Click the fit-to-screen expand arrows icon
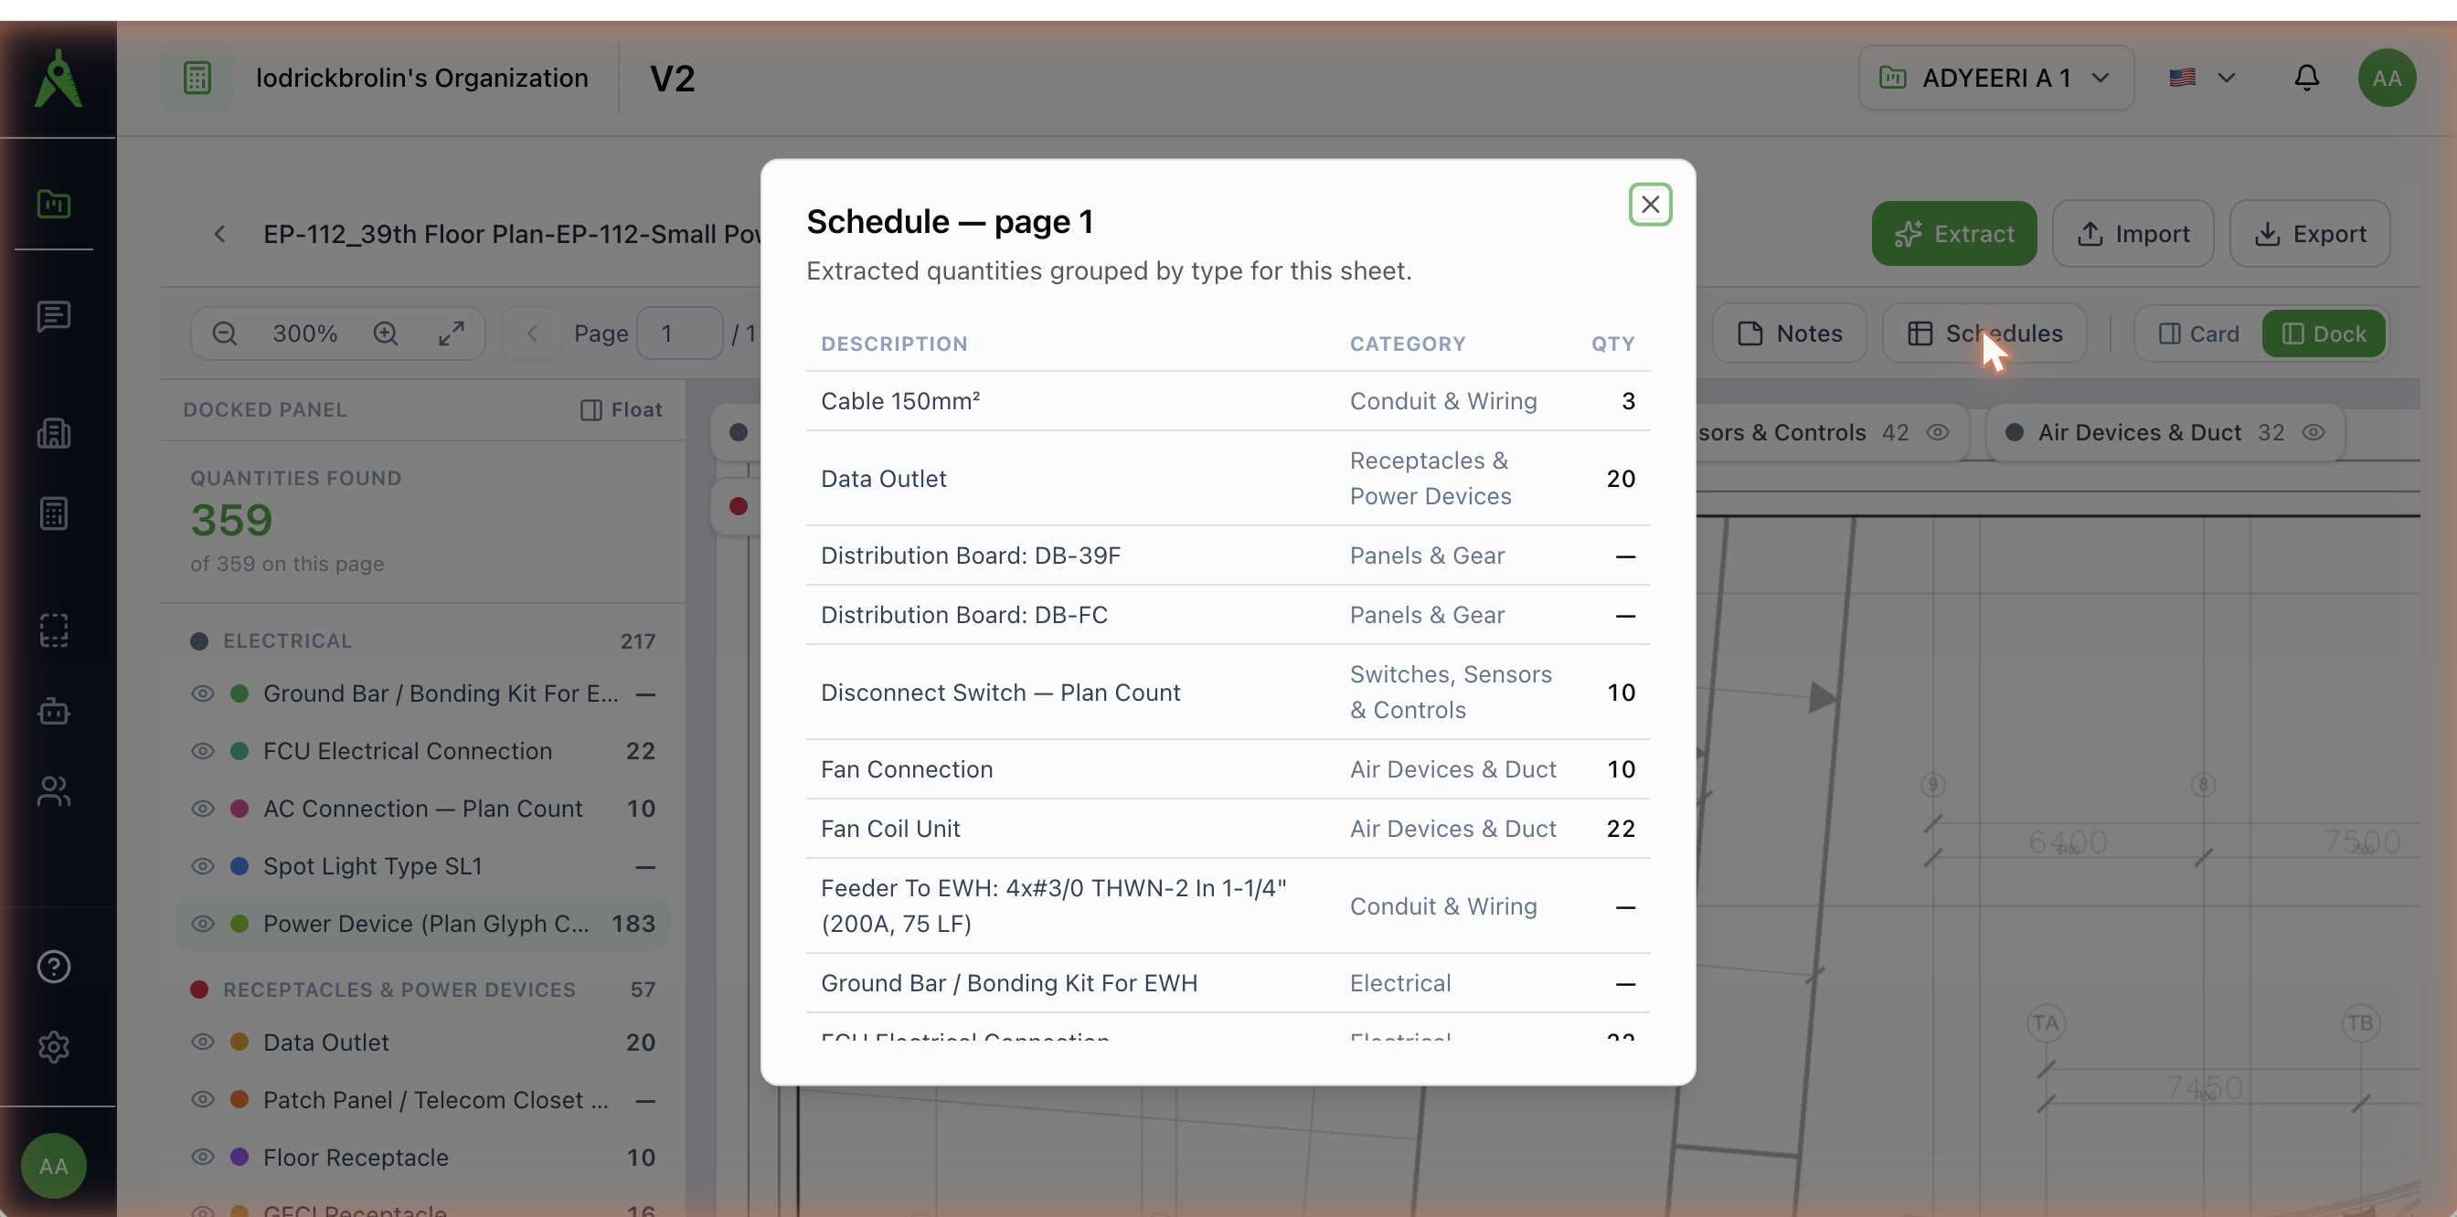Viewport: 2457px width, 1217px height. pyautogui.click(x=452, y=333)
